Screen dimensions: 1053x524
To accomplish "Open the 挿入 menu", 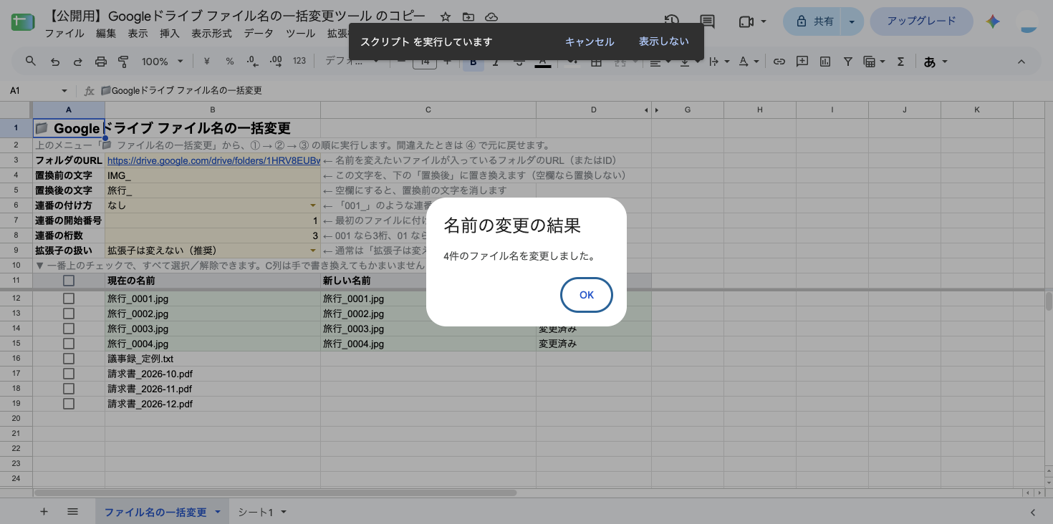I will coord(170,34).
